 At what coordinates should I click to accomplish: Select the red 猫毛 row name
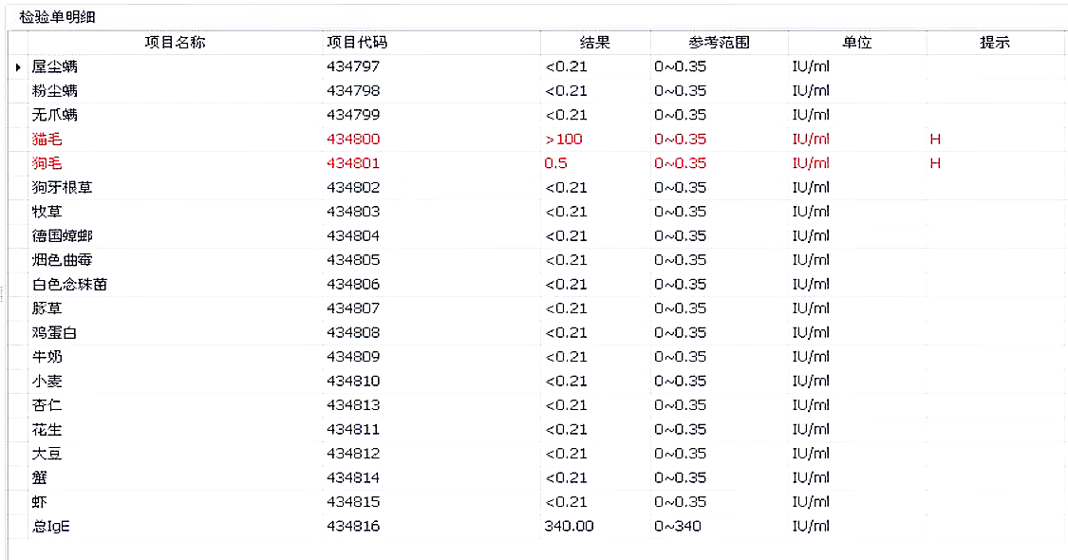[47, 140]
